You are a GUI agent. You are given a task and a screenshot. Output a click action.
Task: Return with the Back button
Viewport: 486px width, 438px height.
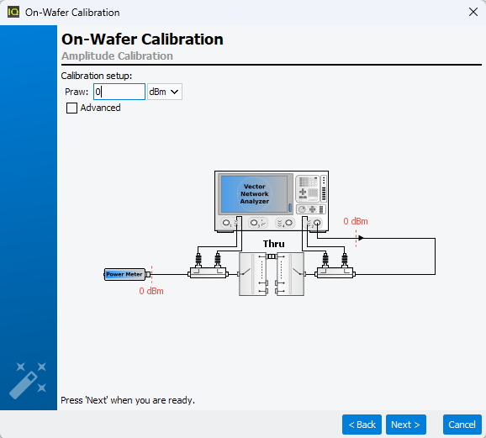pyautogui.click(x=362, y=425)
